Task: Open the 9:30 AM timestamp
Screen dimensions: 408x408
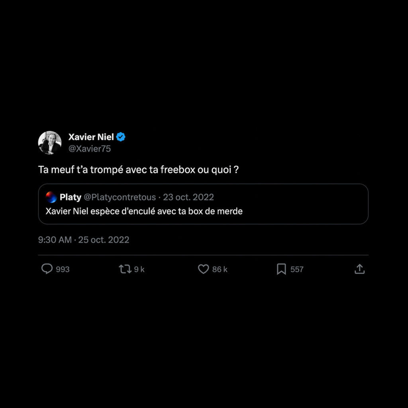Action: pyautogui.click(x=55, y=240)
